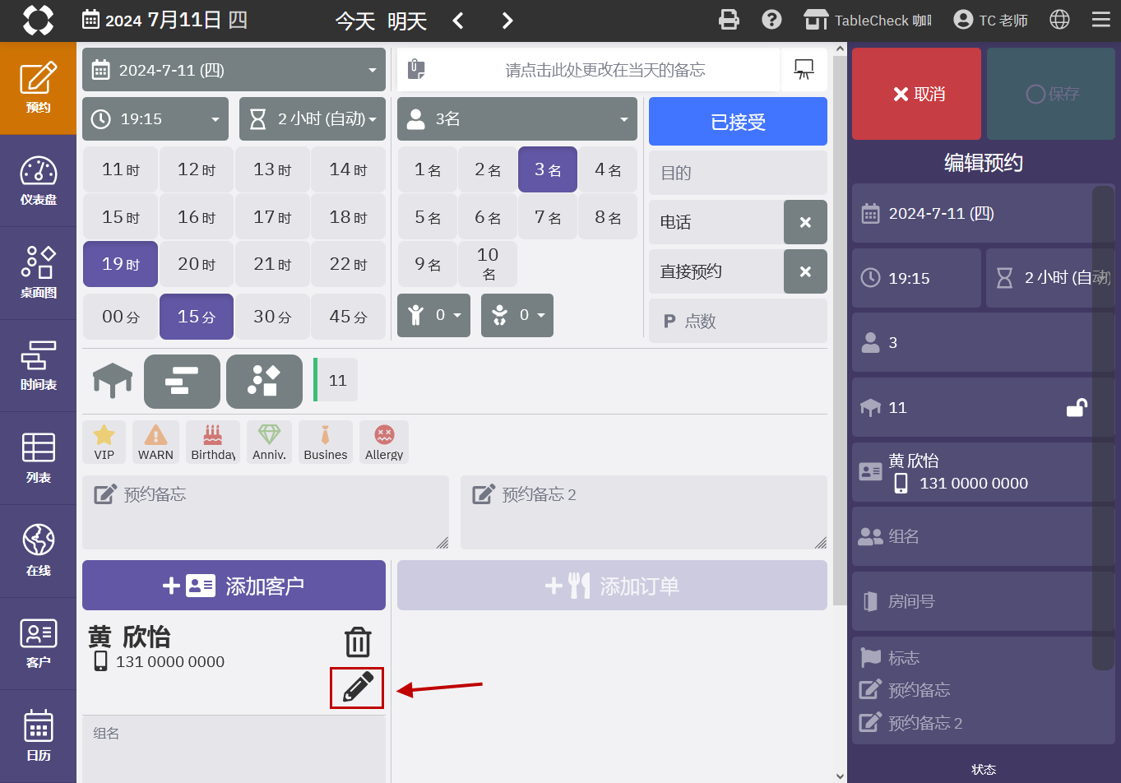This screenshot has height=783, width=1121.
Task: Toggle the table 11 lock icon
Action: pyautogui.click(x=1077, y=407)
